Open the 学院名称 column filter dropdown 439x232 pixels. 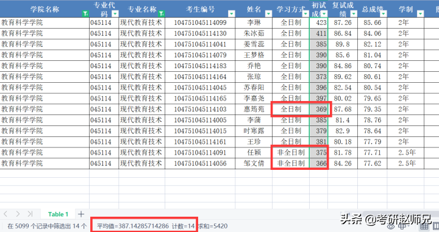85,13
